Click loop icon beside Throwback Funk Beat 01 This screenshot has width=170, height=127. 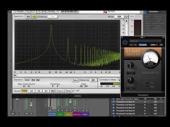pos(113,102)
